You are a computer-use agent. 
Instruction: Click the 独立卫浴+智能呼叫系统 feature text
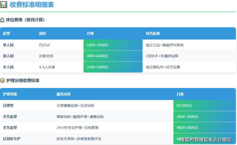pyautogui.click(x=165, y=45)
